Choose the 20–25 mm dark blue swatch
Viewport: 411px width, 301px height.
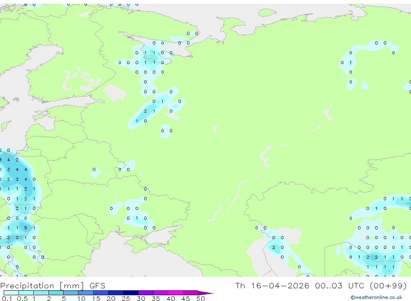(x=116, y=293)
